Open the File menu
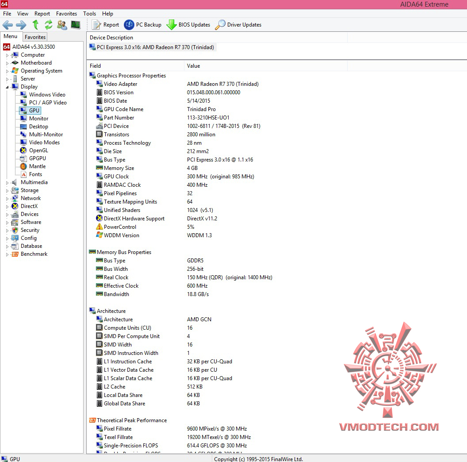This screenshot has height=462, width=467. coord(7,14)
